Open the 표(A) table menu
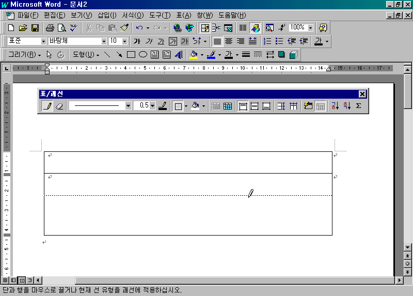This screenshot has width=413, height=296. click(183, 15)
